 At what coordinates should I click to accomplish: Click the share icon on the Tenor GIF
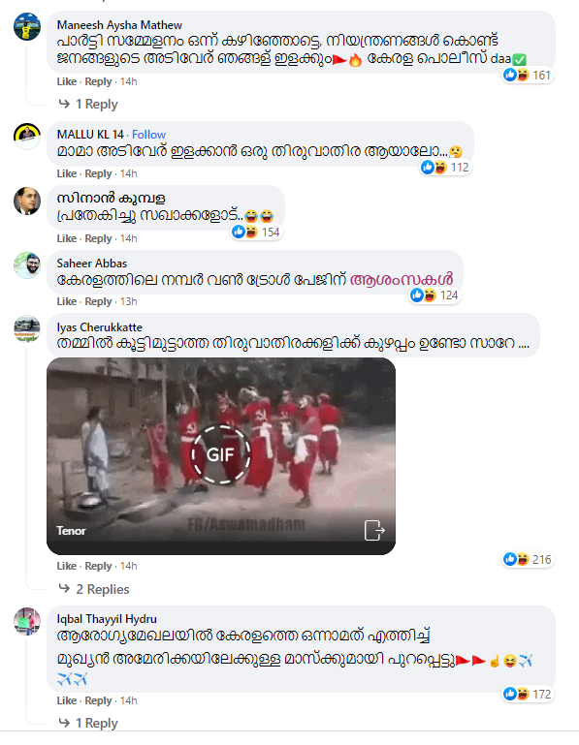[374, 530]
